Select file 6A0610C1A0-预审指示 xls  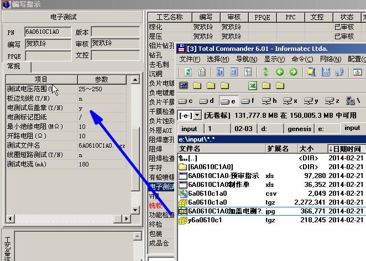[272, 175]
